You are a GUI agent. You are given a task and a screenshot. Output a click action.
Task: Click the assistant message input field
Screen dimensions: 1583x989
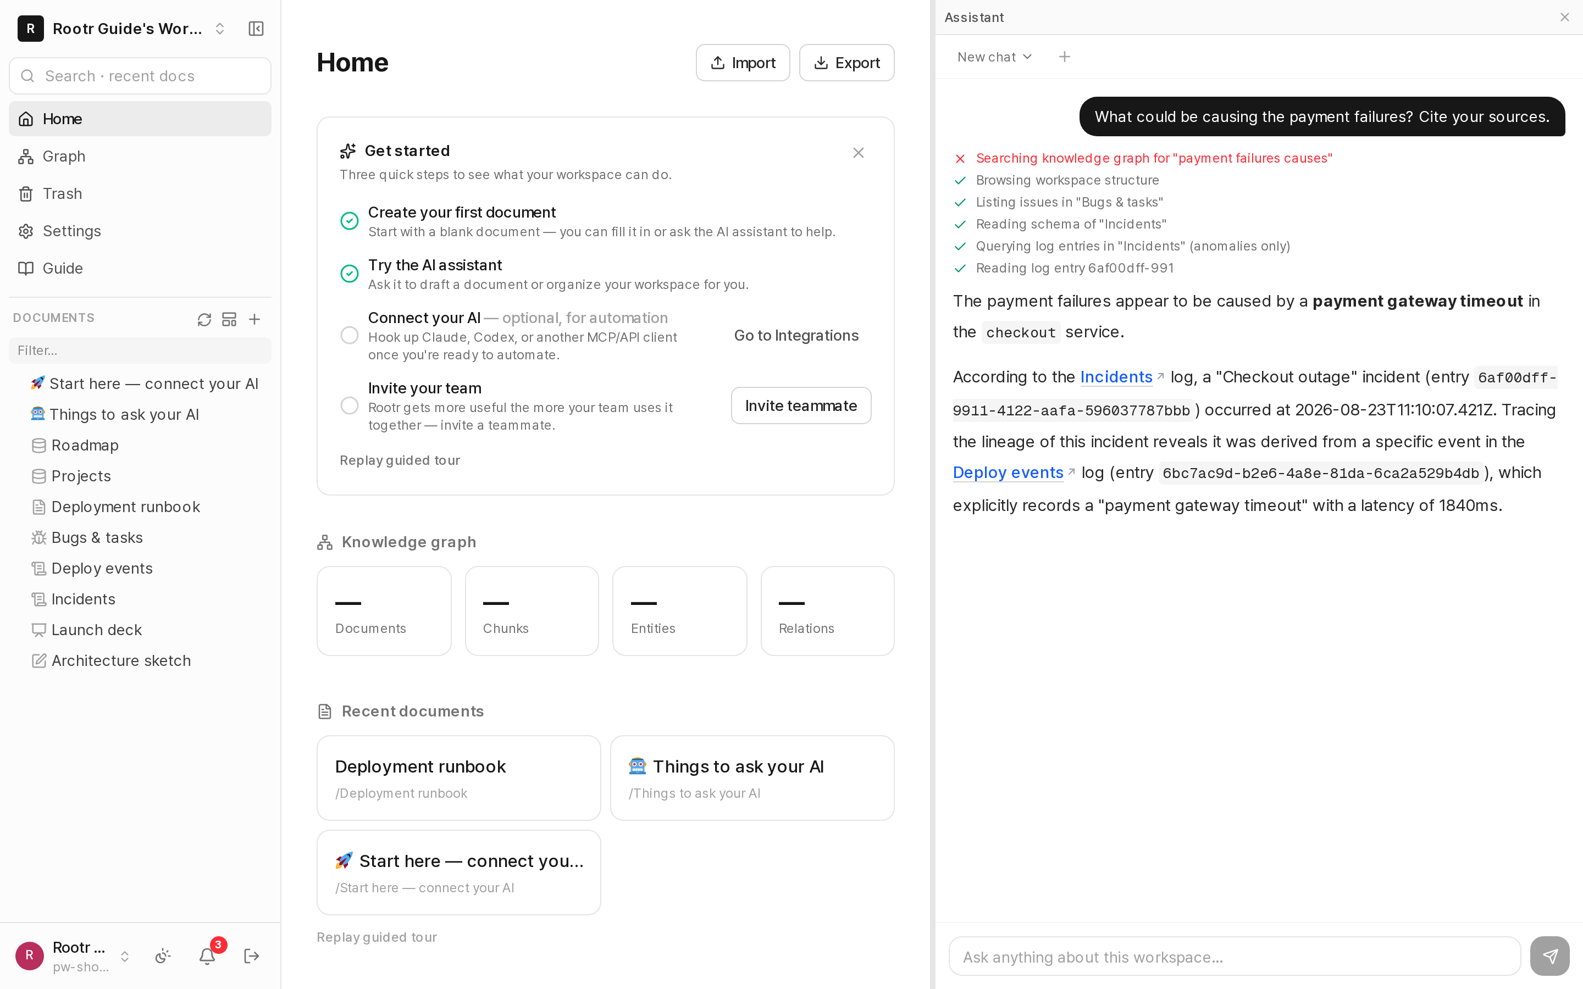[1235, 956]
